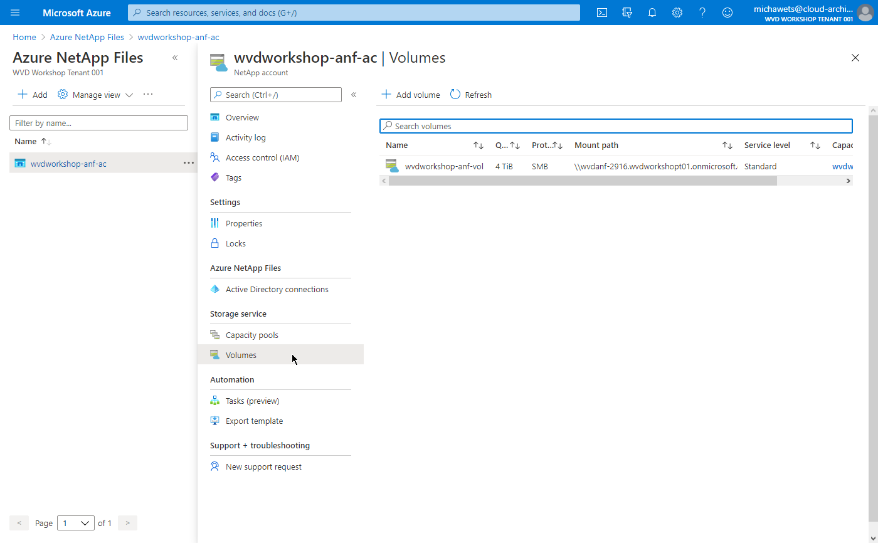Click the mount path cell text
Viewport: 878px width, 543px height.
point(656,166)
